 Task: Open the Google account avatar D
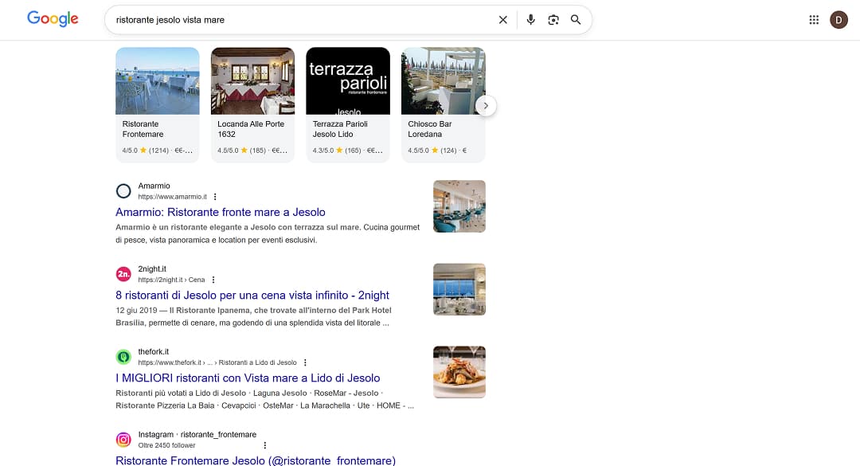[x=838, y=19]
